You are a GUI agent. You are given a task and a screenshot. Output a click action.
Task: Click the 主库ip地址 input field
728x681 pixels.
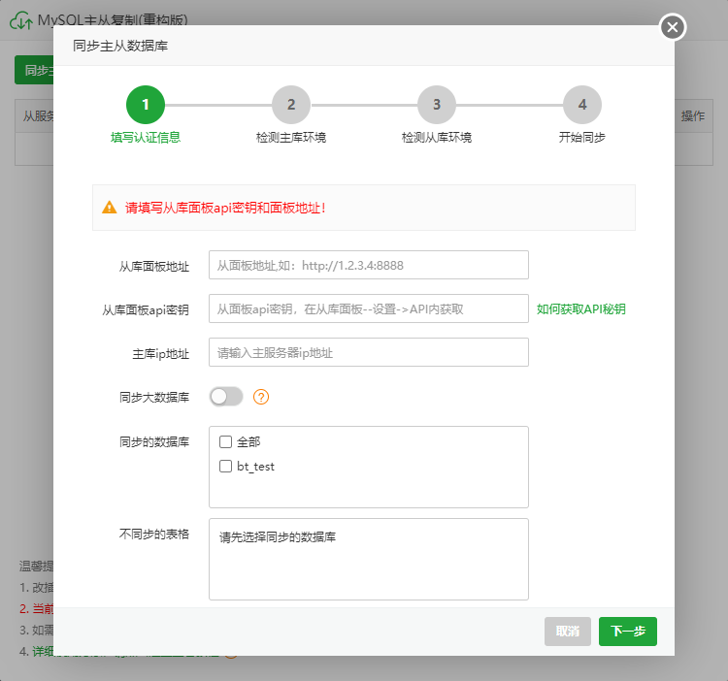click(368, 353)
